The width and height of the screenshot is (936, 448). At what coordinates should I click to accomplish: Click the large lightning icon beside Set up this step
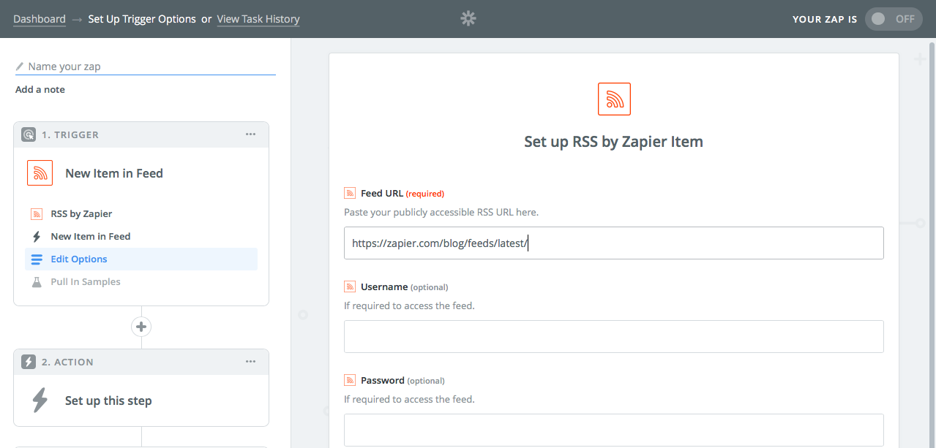click(x=40, y=400)
